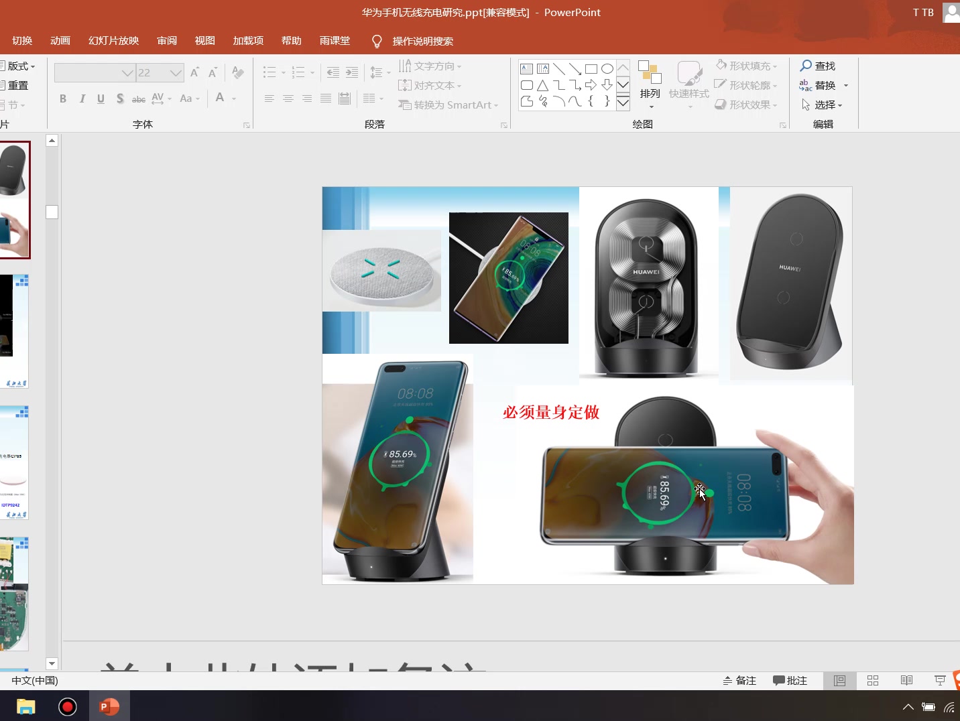
Task: Toggle Strikethrough formatting
Action: pyautogui.click(x=139, y=99)
